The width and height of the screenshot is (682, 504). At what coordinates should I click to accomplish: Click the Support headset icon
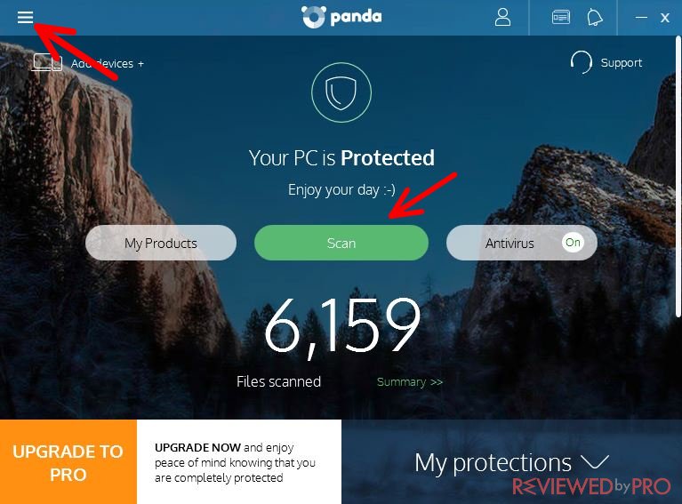(x=582, y=62)
